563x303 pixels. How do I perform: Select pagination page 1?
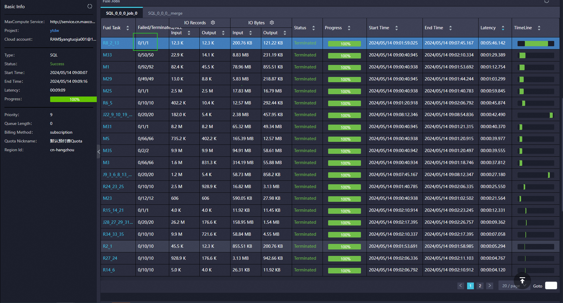tap(470, 286)
